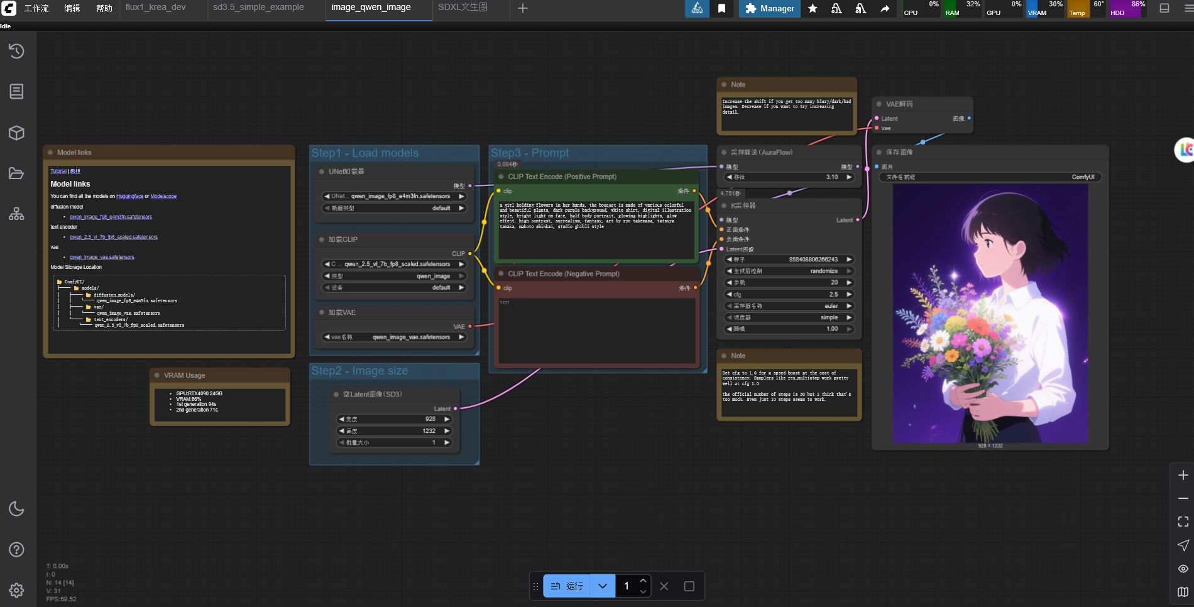Collapse the UNet loader node dot
This screenshot has width=1194, height=607.
[x=322, y=172]
